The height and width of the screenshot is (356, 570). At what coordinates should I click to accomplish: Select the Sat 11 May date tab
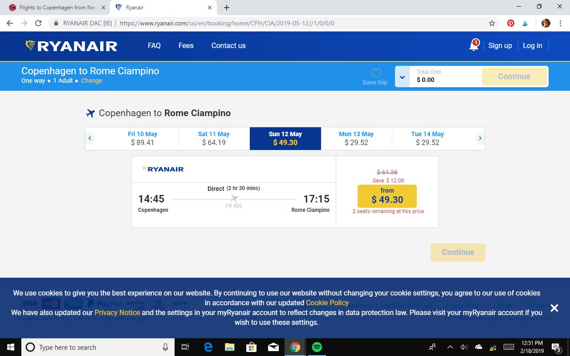click(214, 138)
